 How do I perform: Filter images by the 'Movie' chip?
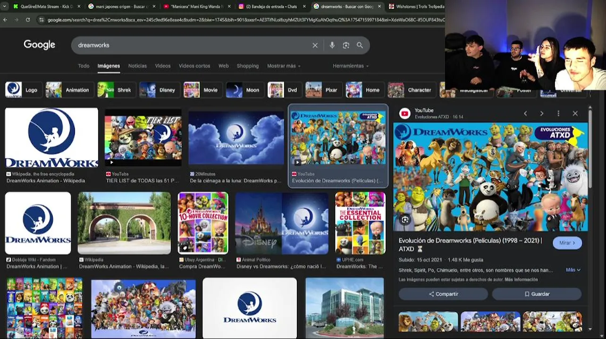coord(203,90)
